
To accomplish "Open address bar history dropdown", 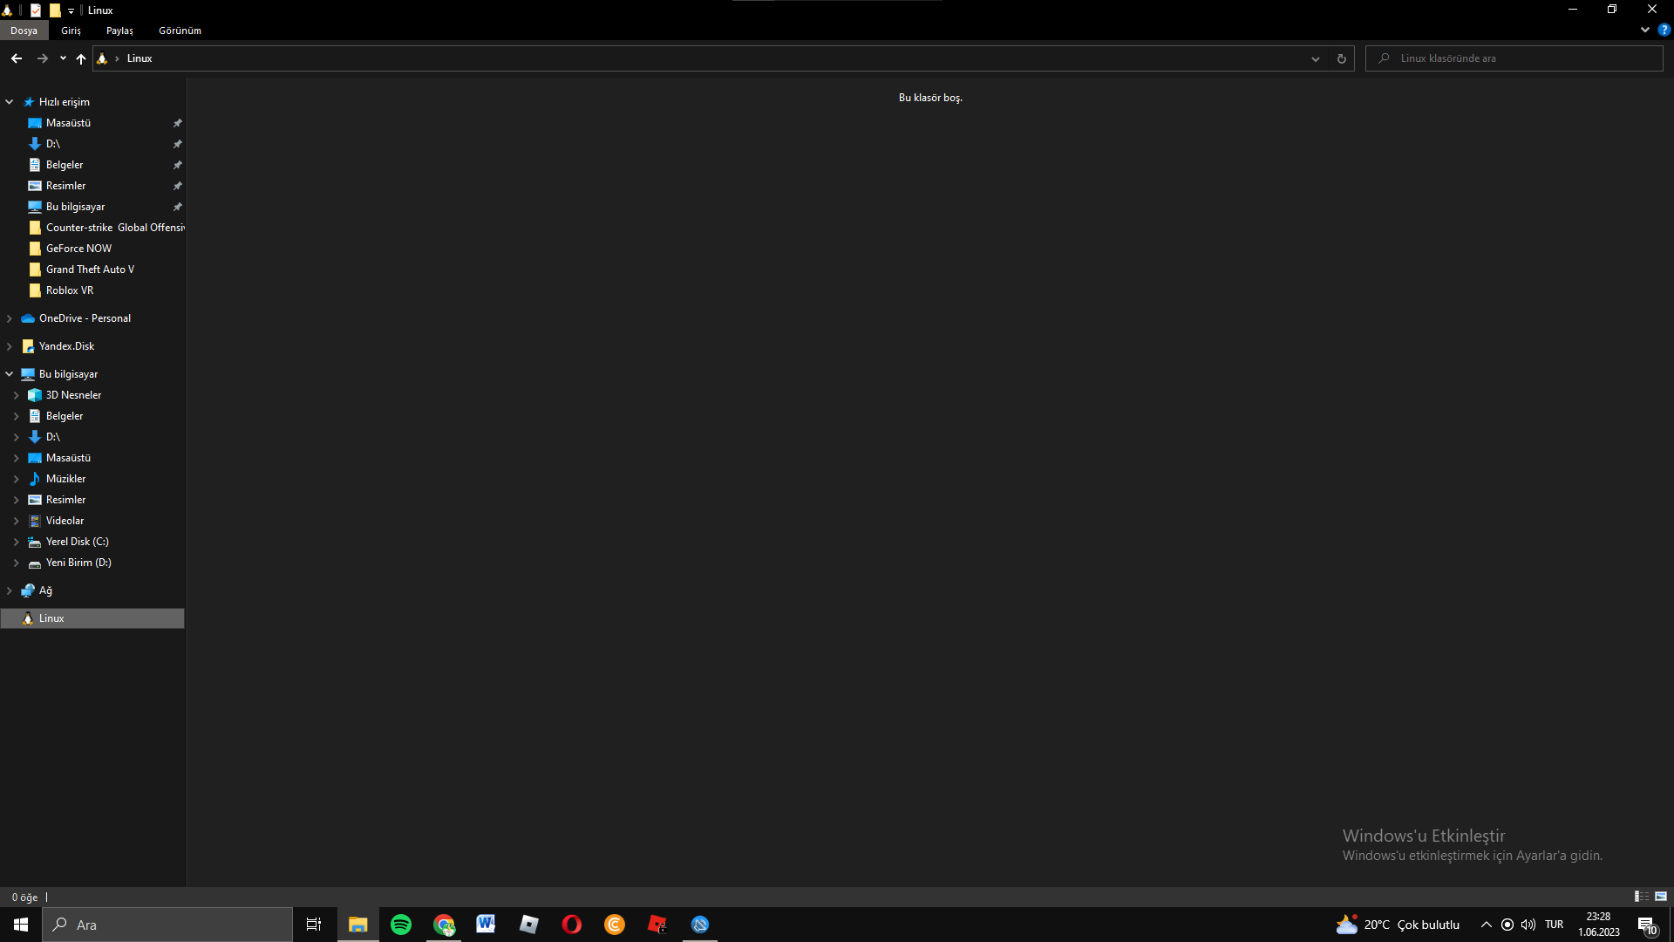I will pyautogui.click(x=1315, y=58).
